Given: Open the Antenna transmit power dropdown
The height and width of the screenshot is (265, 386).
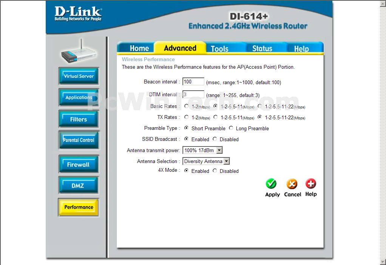Looking at the screenshot, I should pyautogui.click(x=202, y=150).
